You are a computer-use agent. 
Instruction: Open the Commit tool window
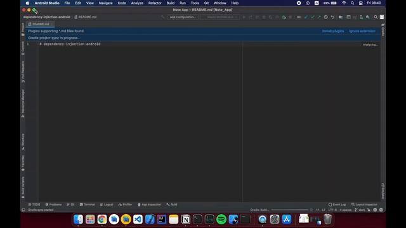tap(23, 48)
